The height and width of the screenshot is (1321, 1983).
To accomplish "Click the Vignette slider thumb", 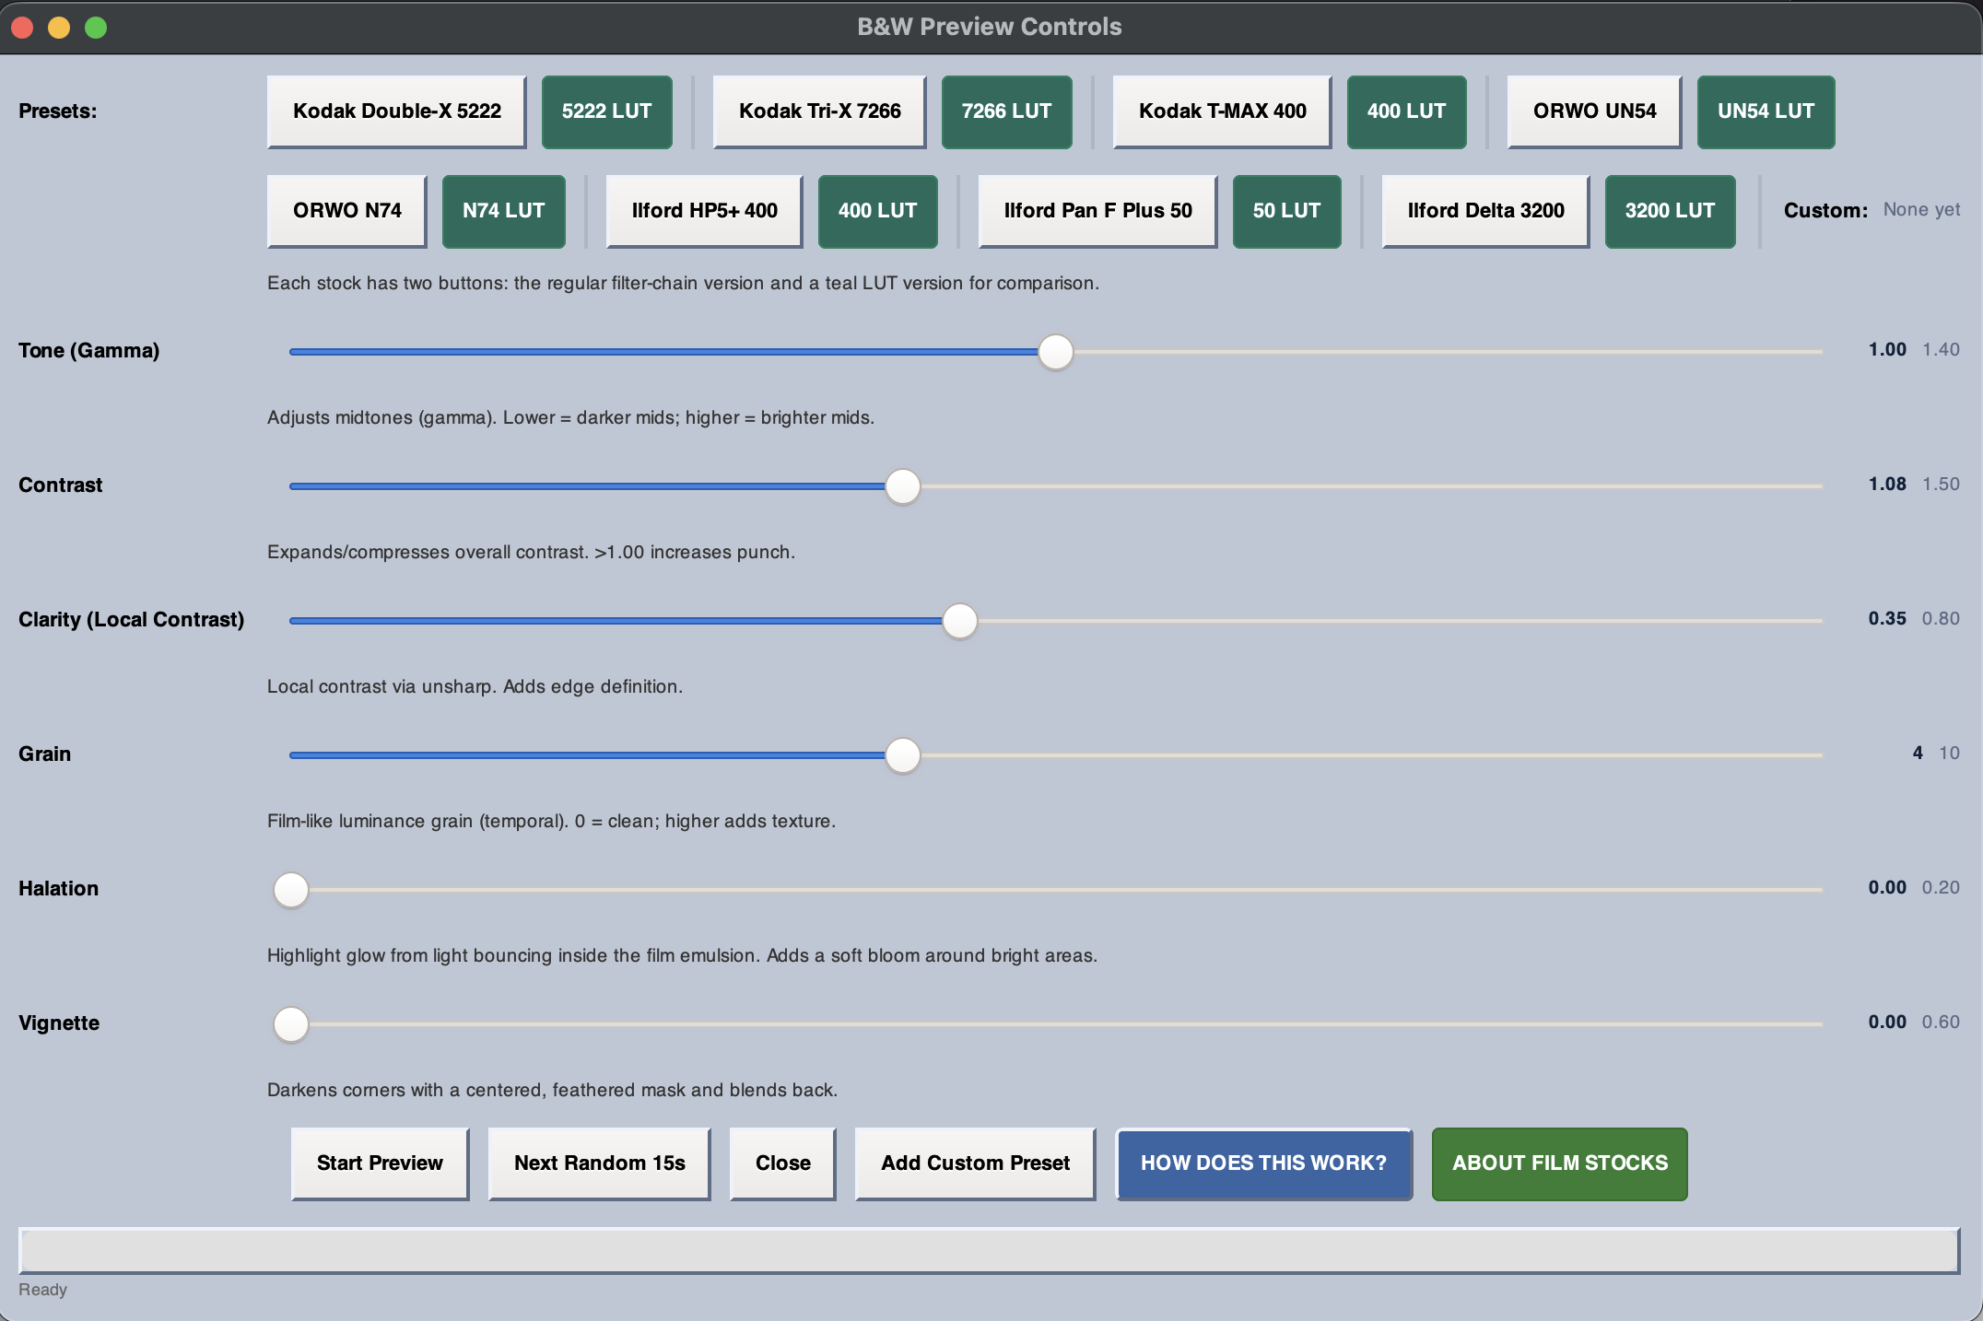I will (x=291, y=1024).
